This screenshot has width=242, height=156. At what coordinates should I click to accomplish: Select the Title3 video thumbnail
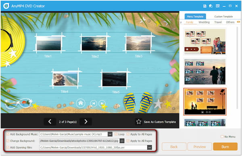coord(138,44)
